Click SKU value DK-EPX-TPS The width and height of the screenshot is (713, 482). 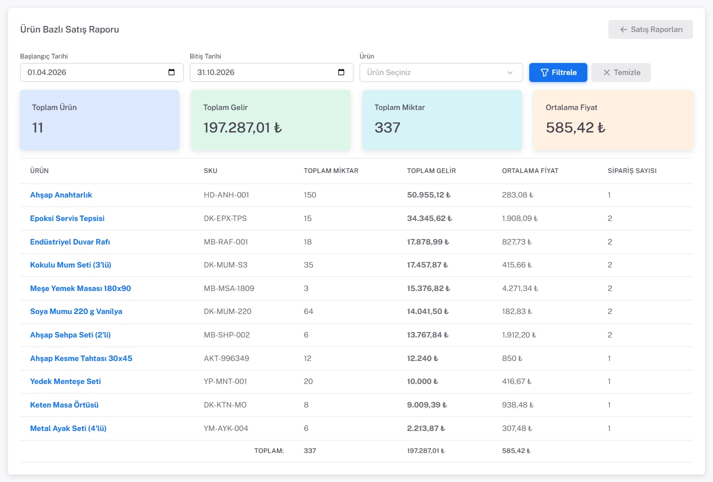225,218
